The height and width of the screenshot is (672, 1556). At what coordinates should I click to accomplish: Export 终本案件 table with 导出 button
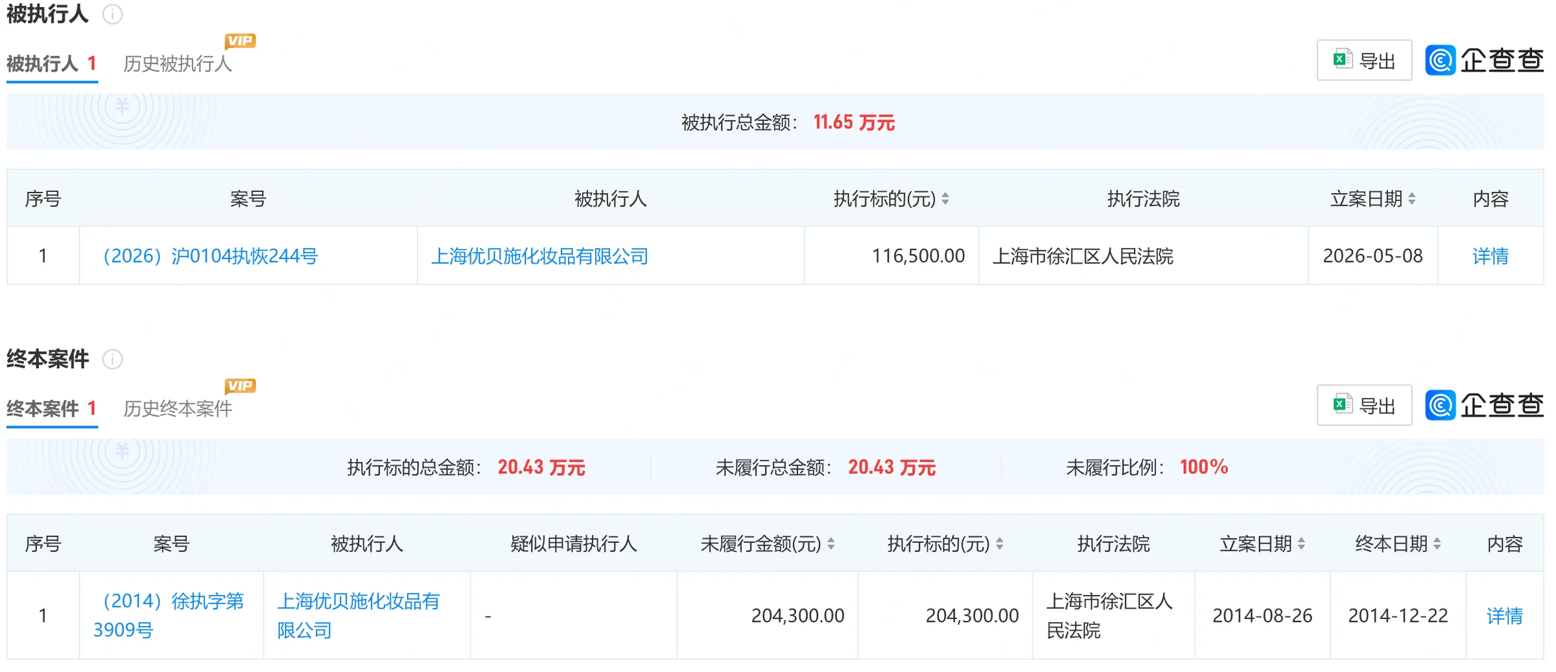(x=1364, y=405)
